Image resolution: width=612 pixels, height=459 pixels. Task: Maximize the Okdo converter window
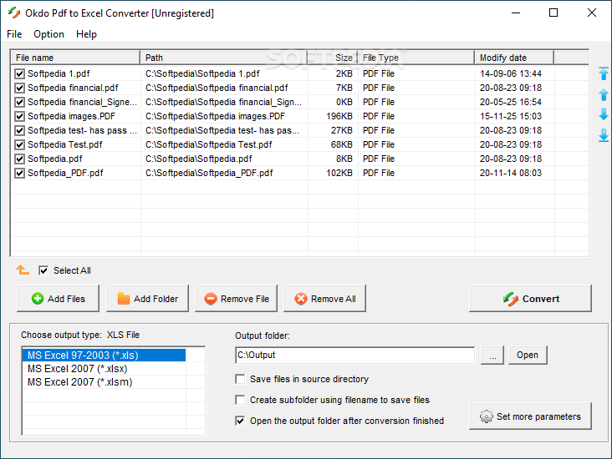(x=553, y=13)
